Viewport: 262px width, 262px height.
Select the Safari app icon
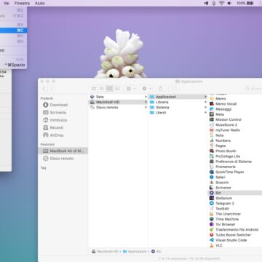pos(212,177)
